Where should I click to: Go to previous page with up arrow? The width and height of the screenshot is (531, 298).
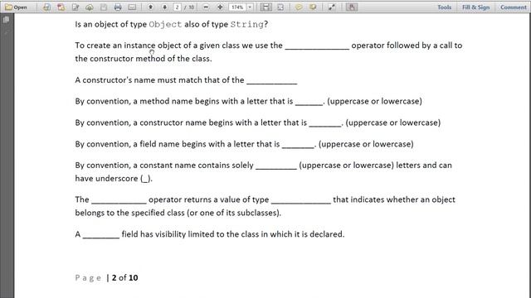151,7
